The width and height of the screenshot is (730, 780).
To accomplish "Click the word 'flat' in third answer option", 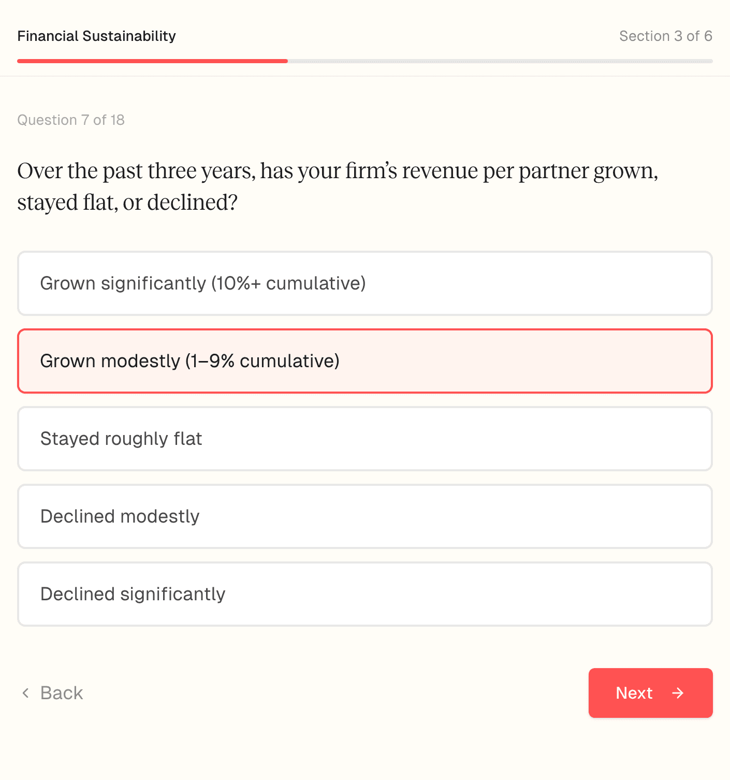I will click(188, 439).
